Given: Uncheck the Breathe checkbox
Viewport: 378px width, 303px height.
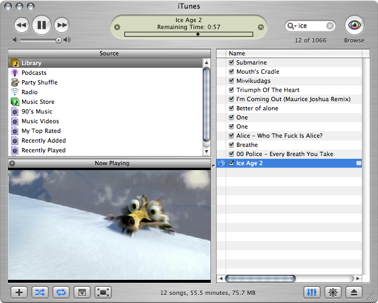Looking at the screenshot, I should coord(232,145).
